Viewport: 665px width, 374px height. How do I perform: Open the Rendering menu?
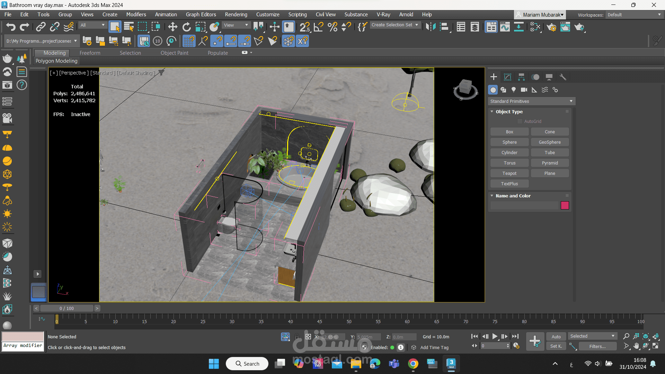coord(236,15)
